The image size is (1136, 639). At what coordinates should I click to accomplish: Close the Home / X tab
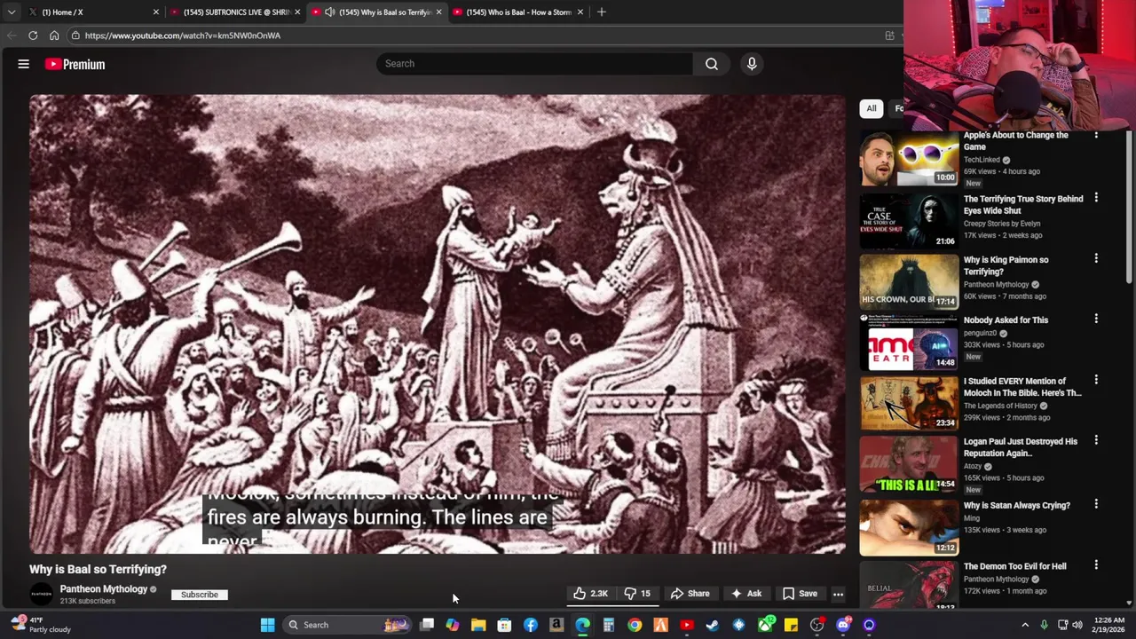pyautogui.click(x=156, y=12)
